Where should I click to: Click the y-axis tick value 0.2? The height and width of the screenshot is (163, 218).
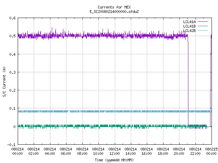[x=12, y=90]
